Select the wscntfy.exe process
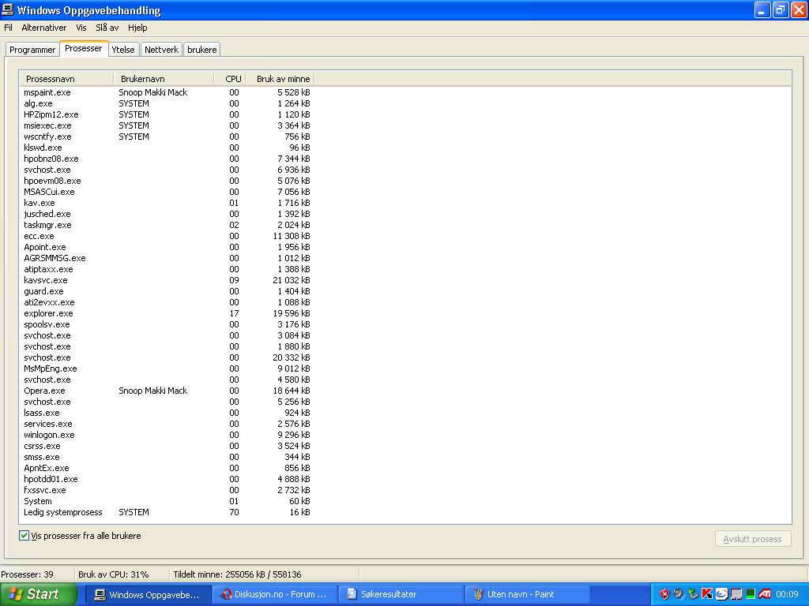Viewport: 809px width, 606px height. (x=167, y=137)
